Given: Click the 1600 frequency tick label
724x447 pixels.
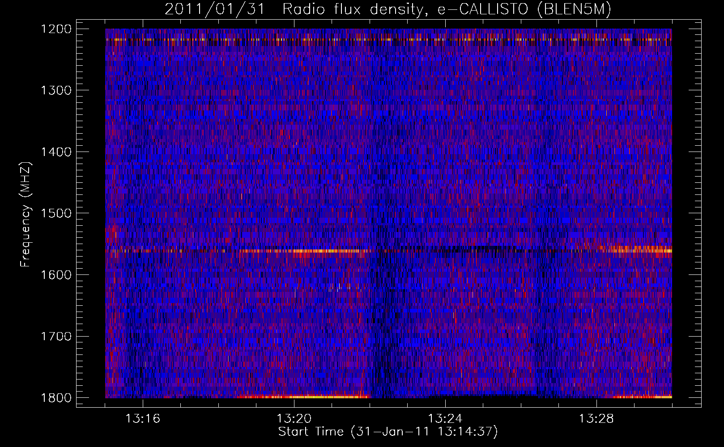Looking at the screenshot, I should tap(56, 275).
